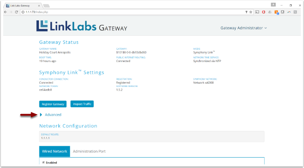The width and height of the screenshot is (304, 168).
Task: Reload the gateway page
Action: point(16,12)
